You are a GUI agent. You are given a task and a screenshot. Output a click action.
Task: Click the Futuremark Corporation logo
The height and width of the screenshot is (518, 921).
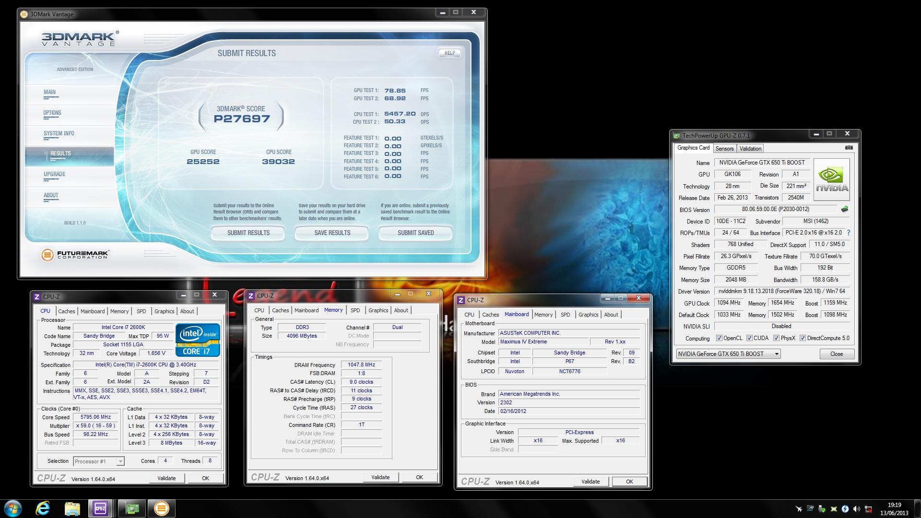[x=75, y=255]
